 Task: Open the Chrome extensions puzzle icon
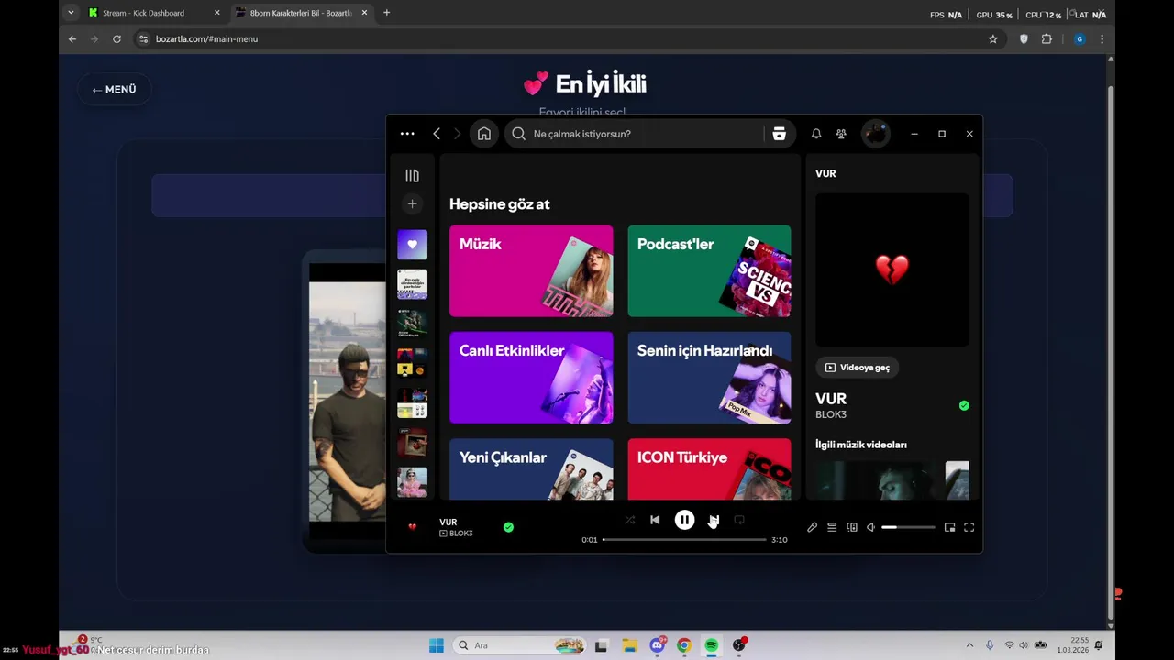1047,39
